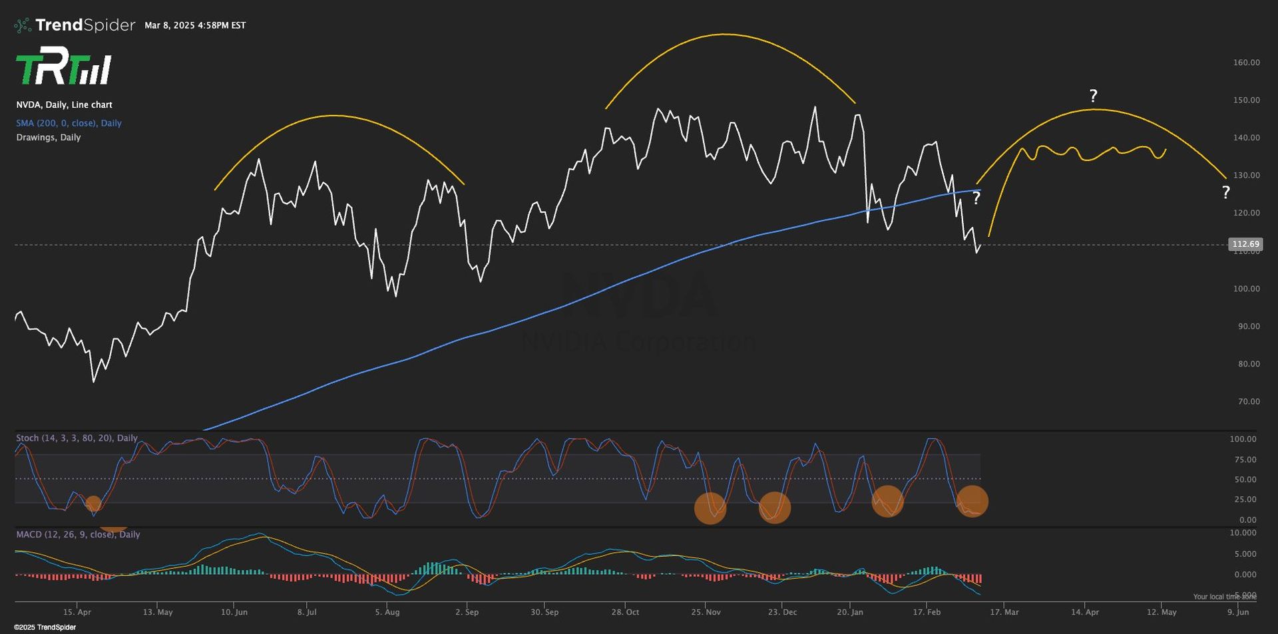This screenshot has width=1278, height=634.
Task: Click the 23. Dec date label
Action: click(782, 612)
